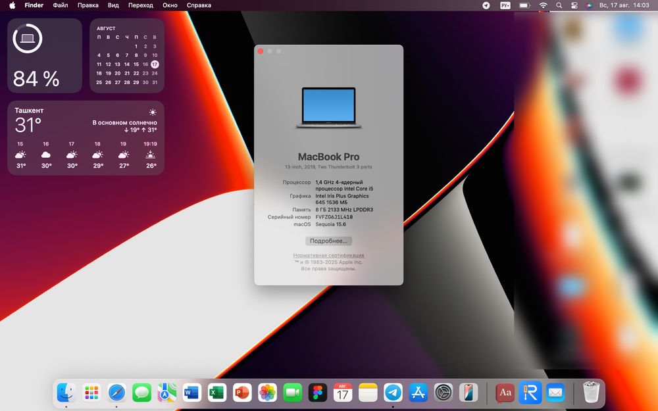658x411 pixels.
Task: Open the Finder menu in menu bar
Action: (34, 5)
